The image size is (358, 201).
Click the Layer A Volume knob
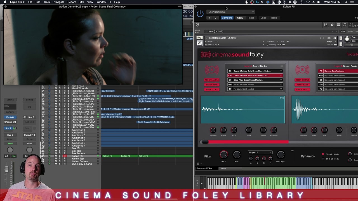(x=213, y=130)
